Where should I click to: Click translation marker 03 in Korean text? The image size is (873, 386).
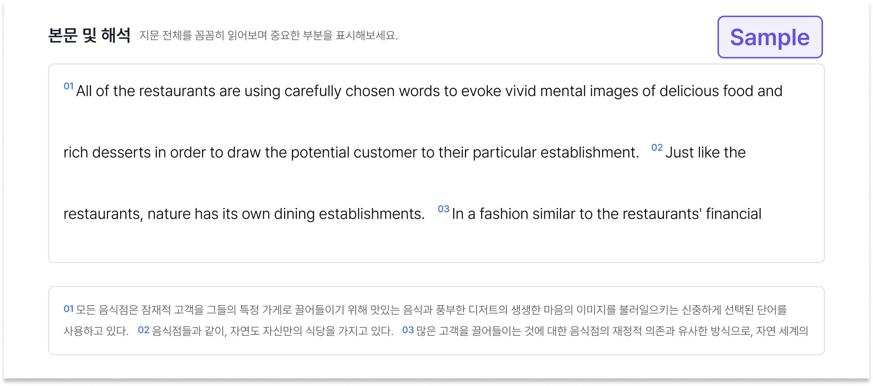coord(408,330)
